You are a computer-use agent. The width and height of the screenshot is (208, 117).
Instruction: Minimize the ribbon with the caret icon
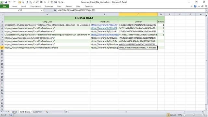tap(191, 6)
